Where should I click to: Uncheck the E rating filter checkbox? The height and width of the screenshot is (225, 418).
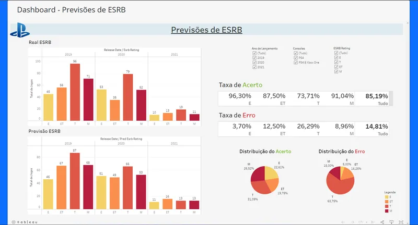pyautogui.click(x=336, y=57)
